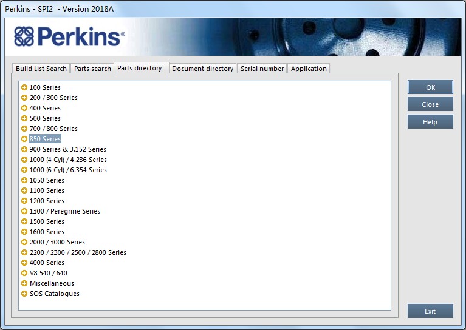Click the Close button
The width and height of the screenshot is (466, 330).
pos(430,104)
